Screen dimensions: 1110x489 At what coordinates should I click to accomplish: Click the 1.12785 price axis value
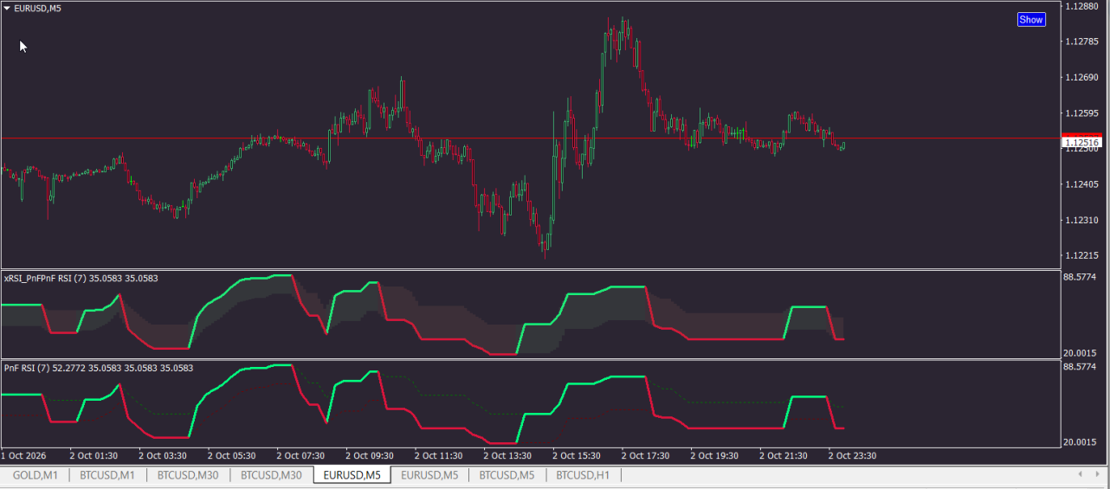[x=1083, y=42]
